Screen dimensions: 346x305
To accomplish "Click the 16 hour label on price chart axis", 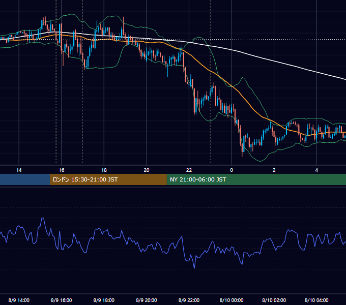I will 62,170.
